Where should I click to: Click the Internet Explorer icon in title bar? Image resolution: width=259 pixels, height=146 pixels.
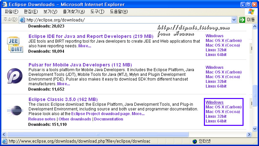4,4
